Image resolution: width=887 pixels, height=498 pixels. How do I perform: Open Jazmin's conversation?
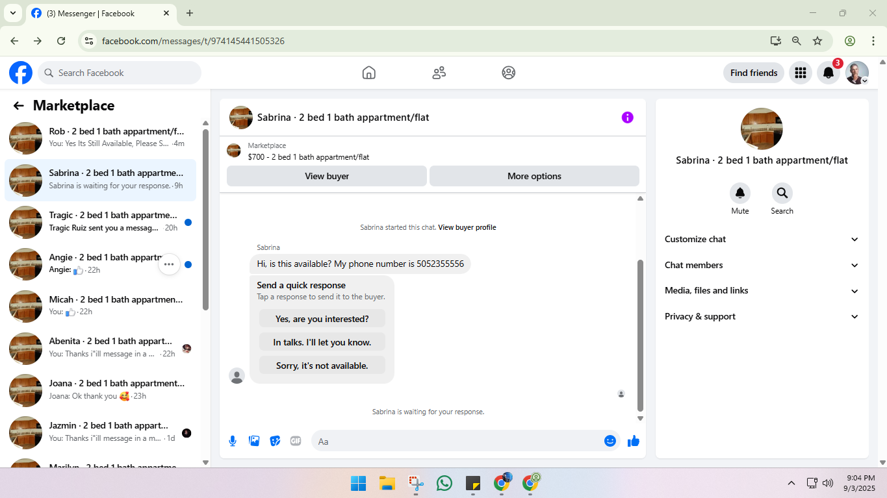pos(101,432)
